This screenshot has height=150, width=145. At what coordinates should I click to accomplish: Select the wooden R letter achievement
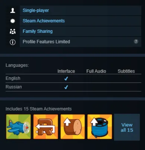(45, 126)
